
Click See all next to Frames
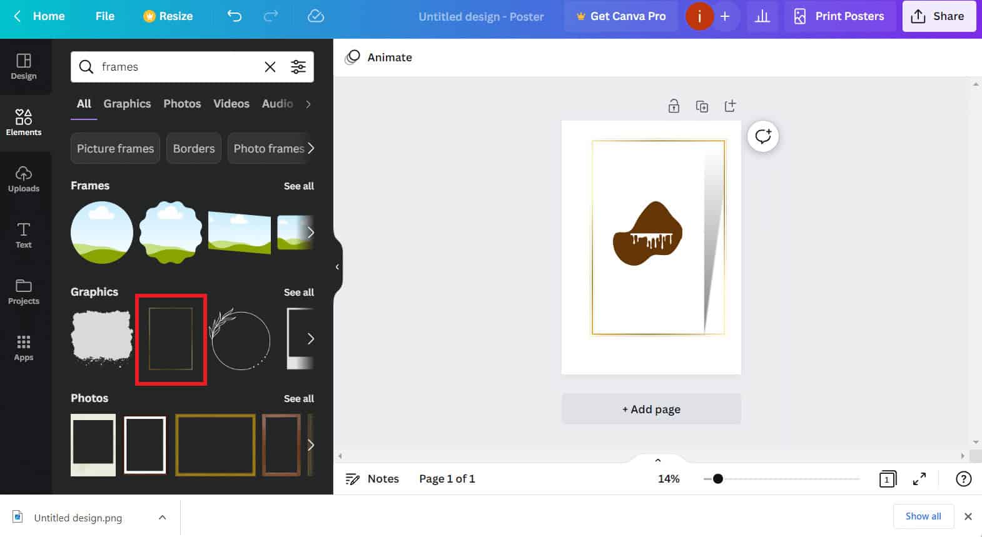click(299, 186)
